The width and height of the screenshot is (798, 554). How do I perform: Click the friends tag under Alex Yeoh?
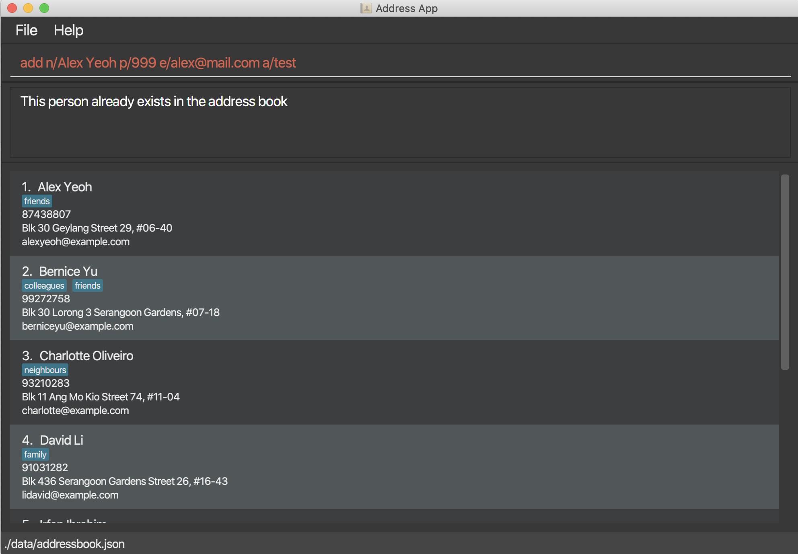(37, 201)
